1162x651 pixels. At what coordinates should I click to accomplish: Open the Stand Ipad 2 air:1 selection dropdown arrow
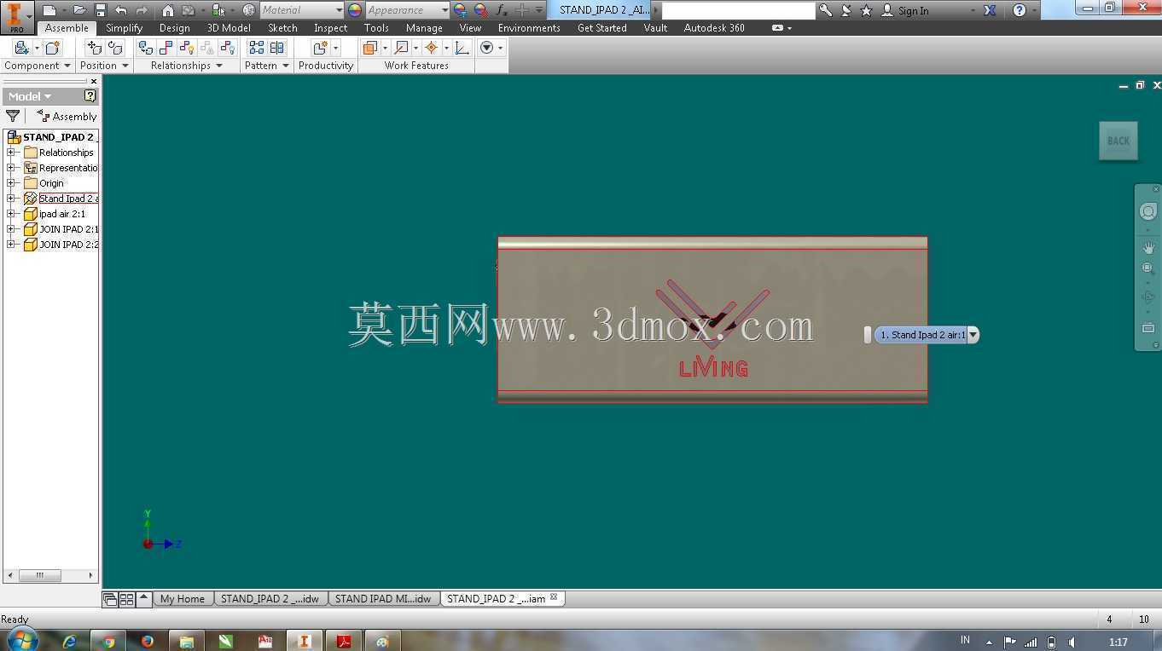pyautogui.click(x=973, y=335)
